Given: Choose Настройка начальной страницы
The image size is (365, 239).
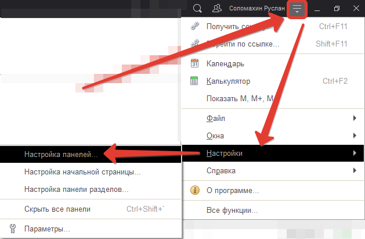Looking at the screenshot, I should click(x=91, y=172).
